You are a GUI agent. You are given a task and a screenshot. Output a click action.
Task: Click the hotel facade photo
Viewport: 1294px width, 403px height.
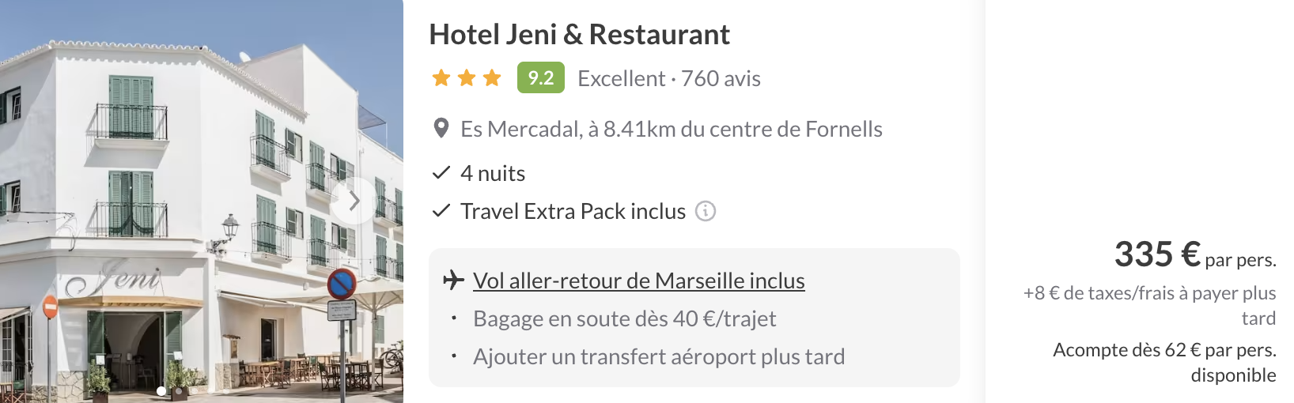click(202, 201)
